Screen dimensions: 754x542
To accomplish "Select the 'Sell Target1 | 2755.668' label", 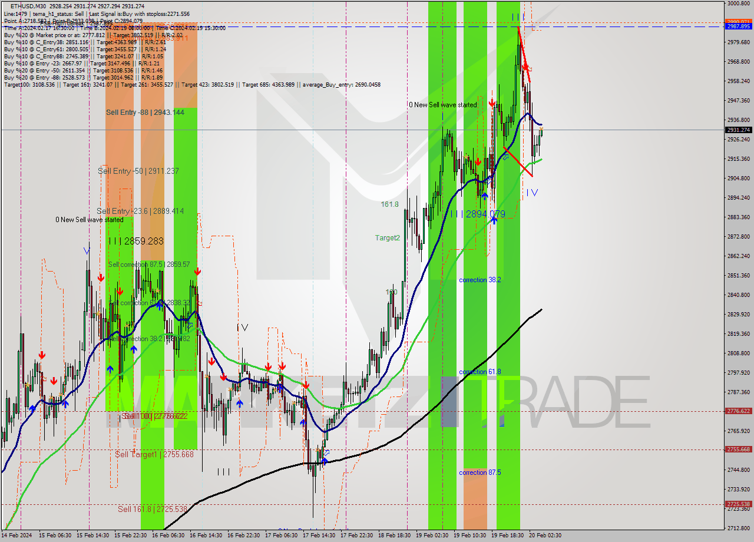I will click(154, 454).
